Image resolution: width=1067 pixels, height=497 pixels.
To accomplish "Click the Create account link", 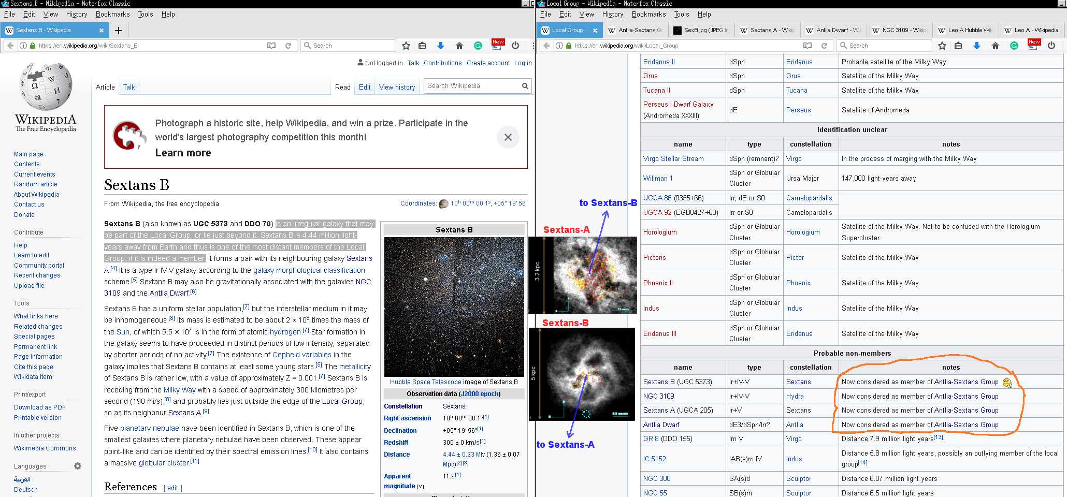I will coord(488,63).
